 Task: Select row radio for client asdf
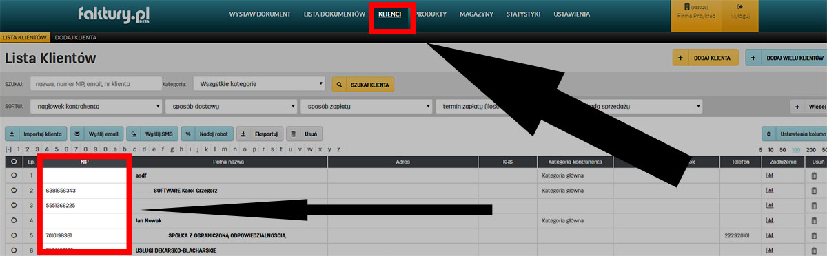tap(14, 175)
